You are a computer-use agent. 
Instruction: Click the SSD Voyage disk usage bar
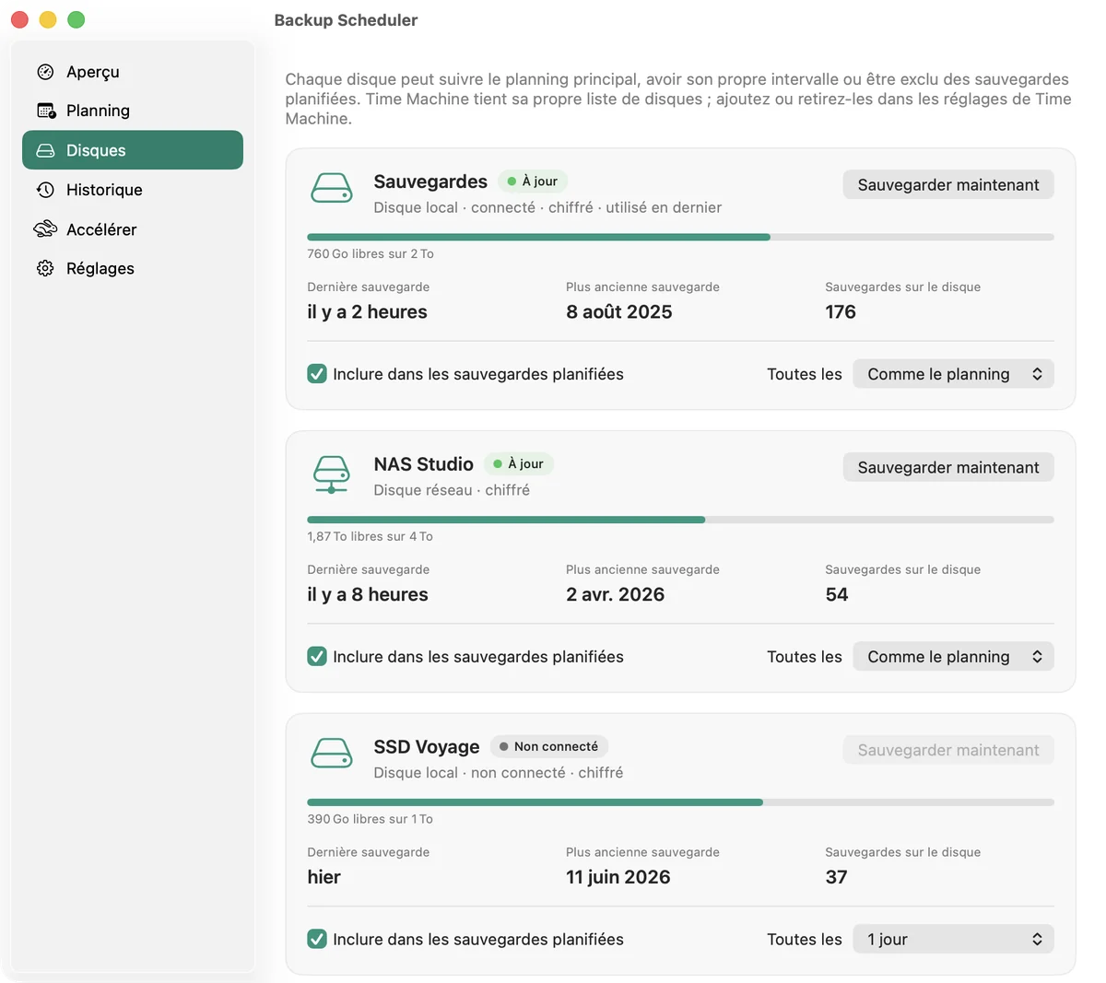click(x=680, y=802)
